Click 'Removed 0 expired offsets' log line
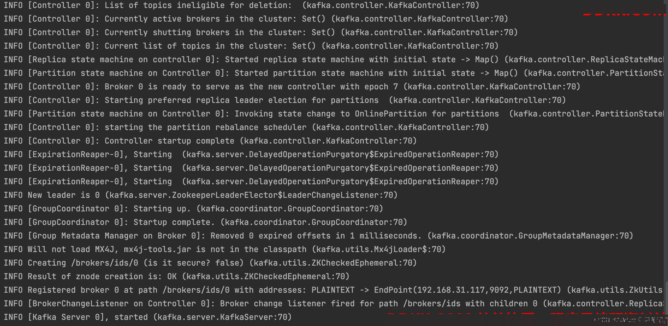This screenshot has height=326, width=668. [319, 236]
